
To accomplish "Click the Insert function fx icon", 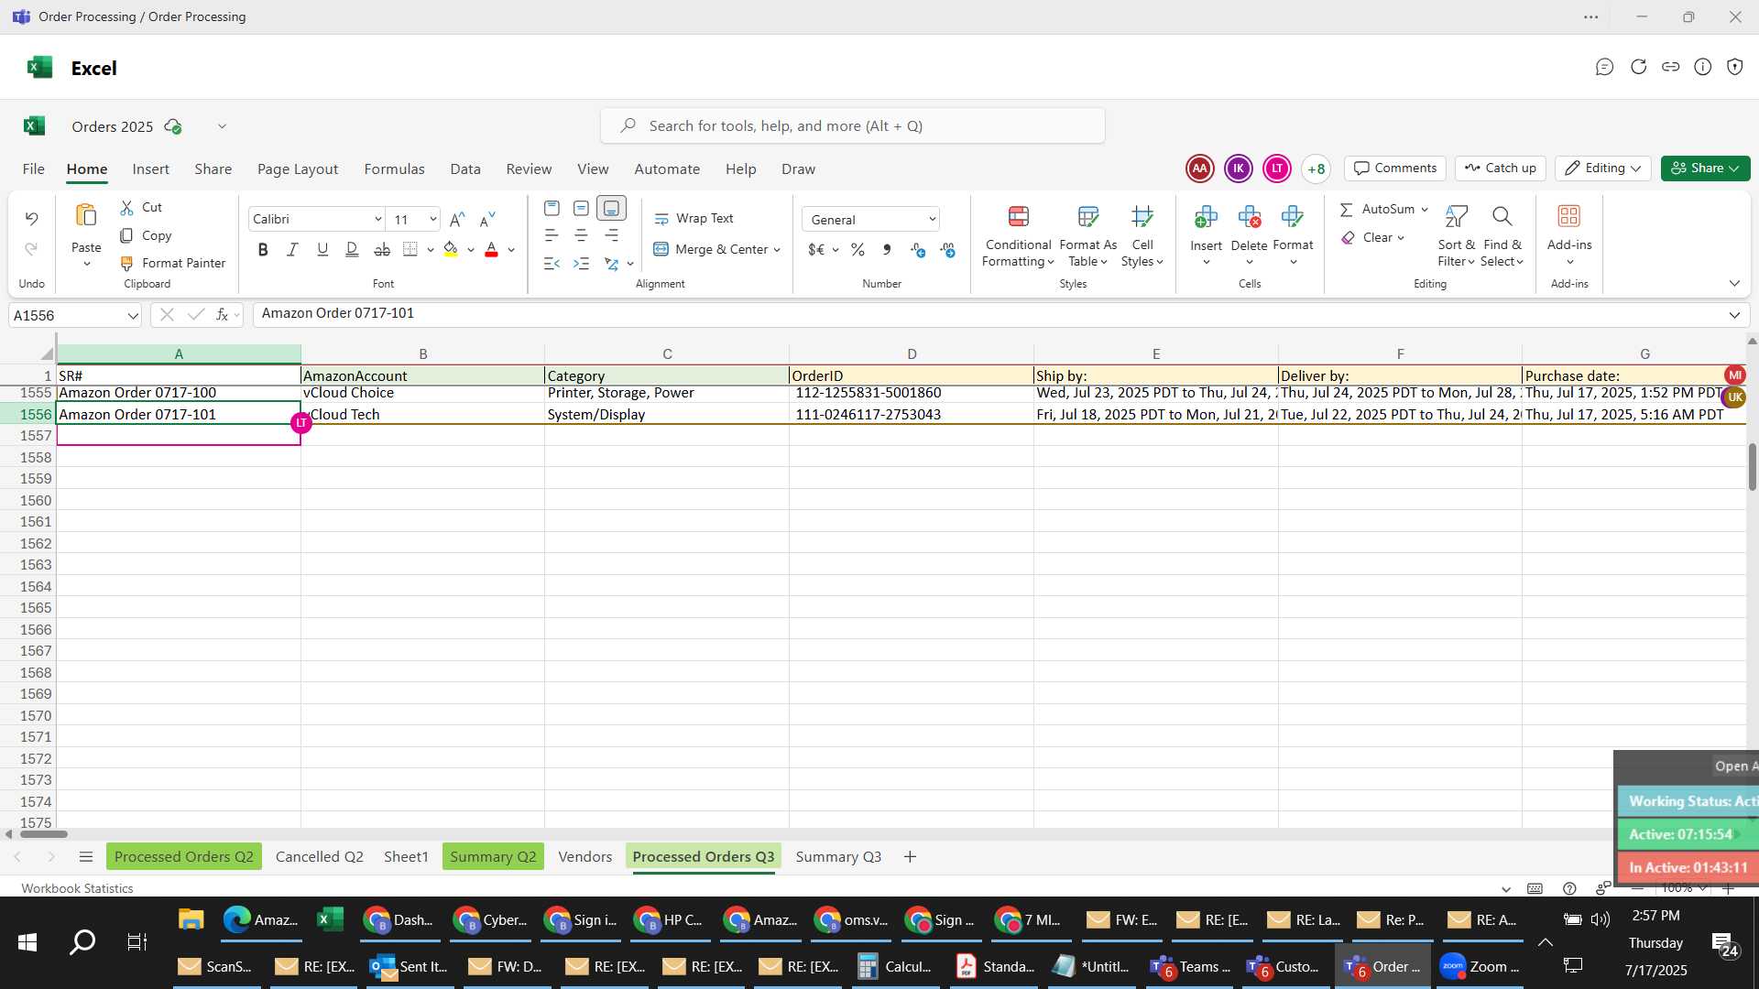I will (222, 315).
